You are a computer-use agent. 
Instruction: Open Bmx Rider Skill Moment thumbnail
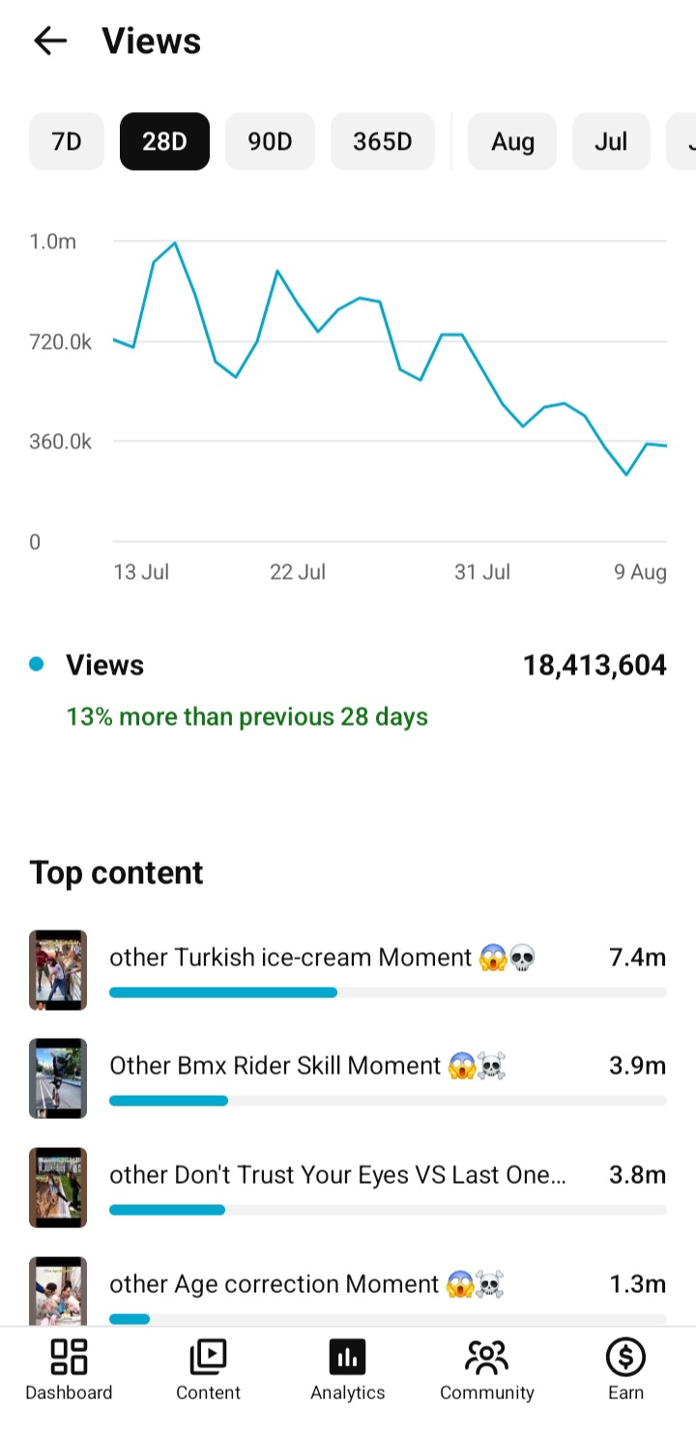tap(58, 1078)
